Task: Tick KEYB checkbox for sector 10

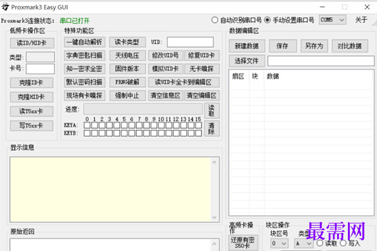Action: 162,133
